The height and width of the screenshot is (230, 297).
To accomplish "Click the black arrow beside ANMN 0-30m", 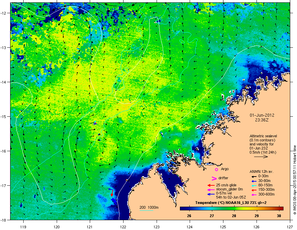I will pyautogui.click(x=254, y=177).
